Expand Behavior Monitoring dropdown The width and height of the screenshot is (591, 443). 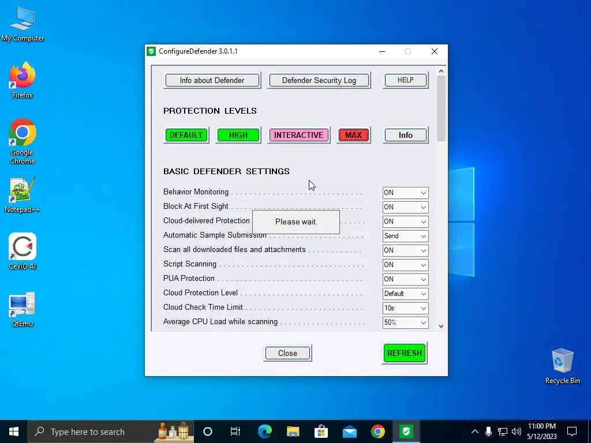[x=406, y=193]
